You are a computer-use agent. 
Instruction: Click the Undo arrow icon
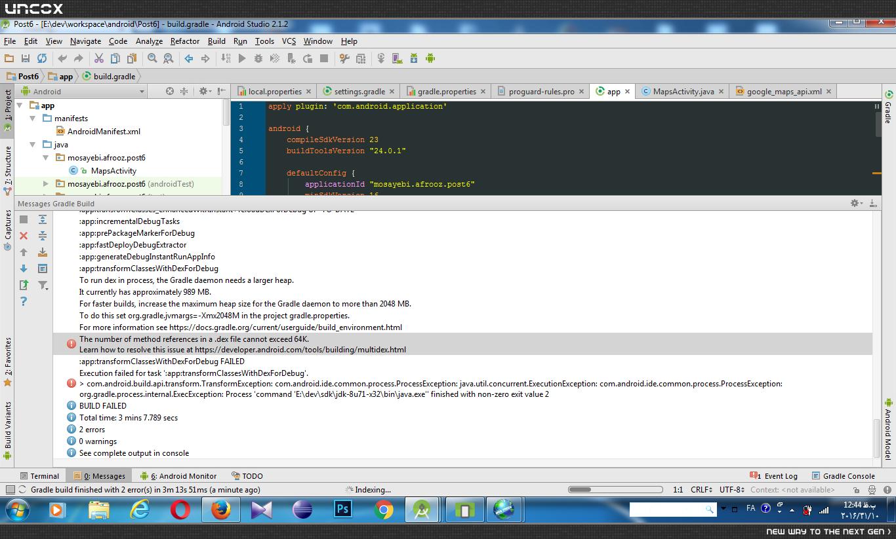62,58
